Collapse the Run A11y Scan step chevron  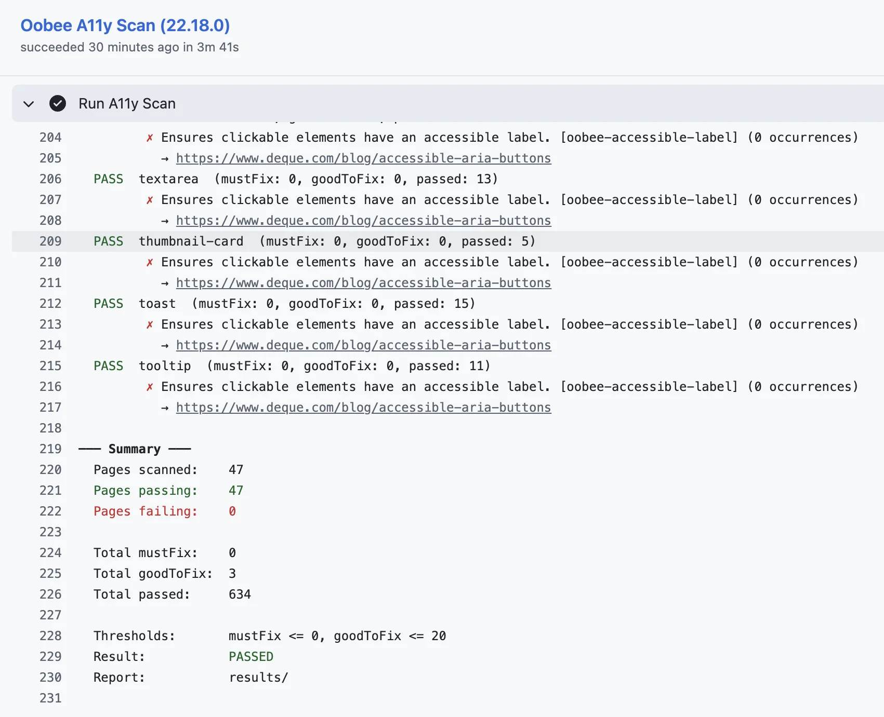click(x=29, y=104)
